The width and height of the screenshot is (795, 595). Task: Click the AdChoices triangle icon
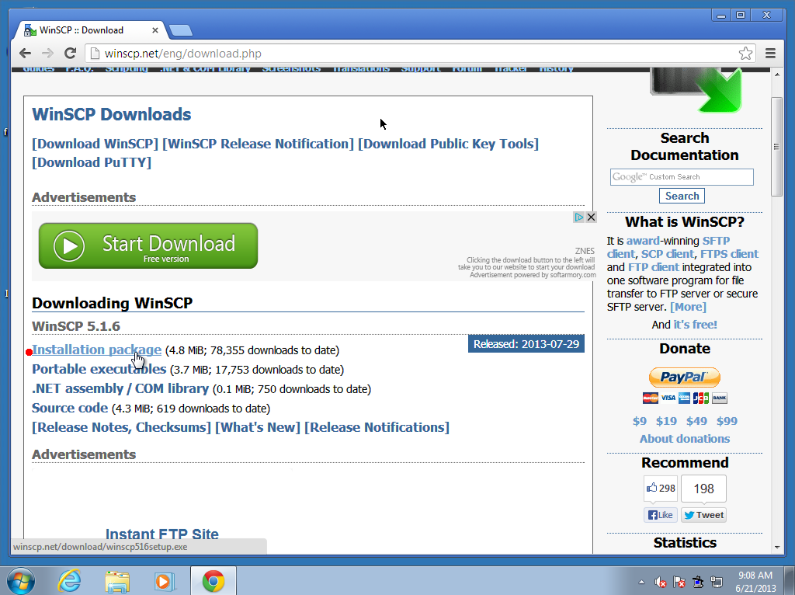(579, 217)
